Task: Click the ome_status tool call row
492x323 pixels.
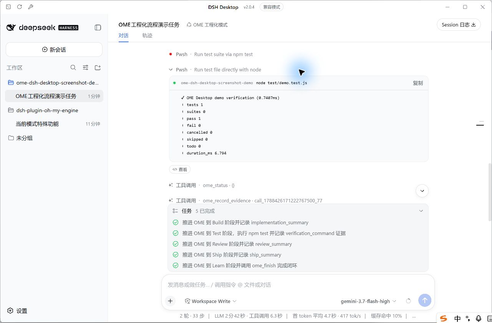Action: click(x=202, y=185)
